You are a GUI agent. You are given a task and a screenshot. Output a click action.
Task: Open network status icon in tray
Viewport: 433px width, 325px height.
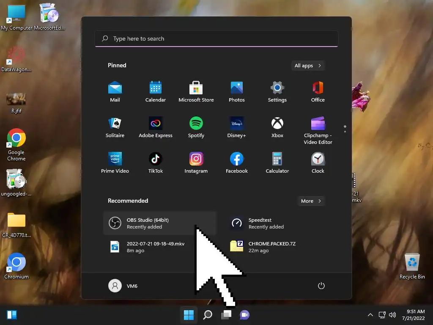click(382, 315)
